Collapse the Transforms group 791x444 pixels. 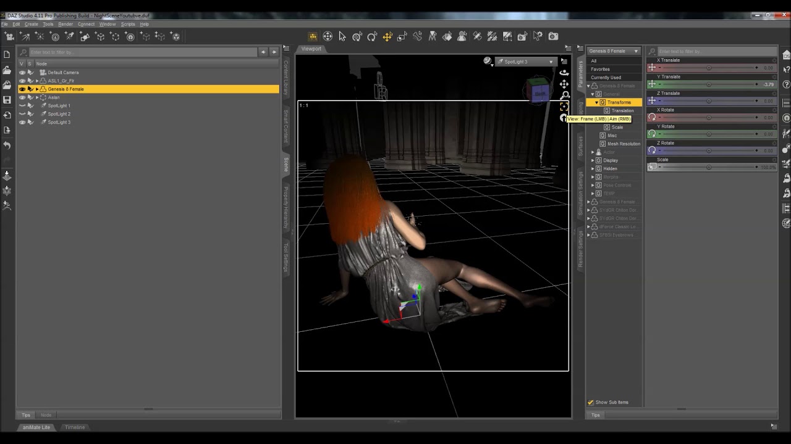point(596,102)
